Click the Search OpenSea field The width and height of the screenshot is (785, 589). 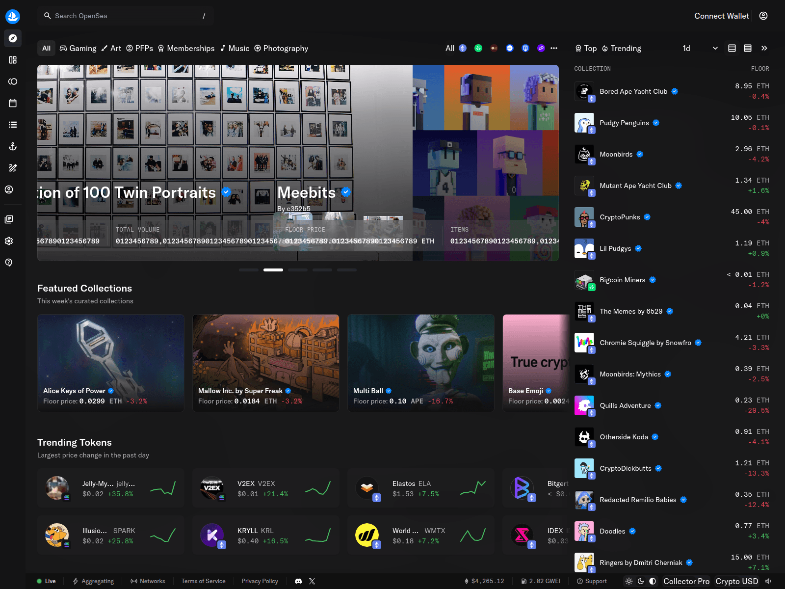point(126,16)
